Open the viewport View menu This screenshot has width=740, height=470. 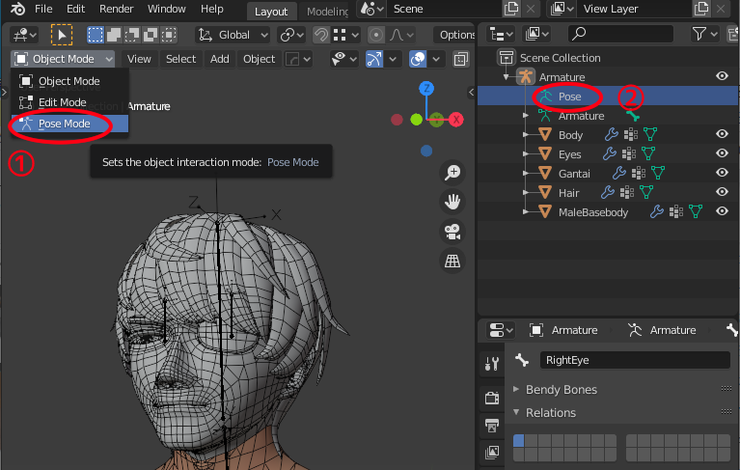click(139, 59)
